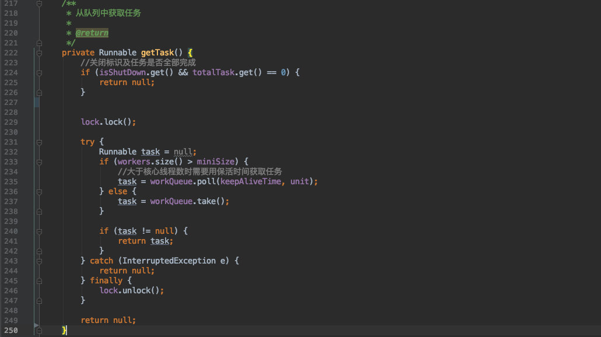Viewport: 601px width, 337px height.
Task: Click the highlighted opening brace after getTask()
Action: [x=190, y=52]
